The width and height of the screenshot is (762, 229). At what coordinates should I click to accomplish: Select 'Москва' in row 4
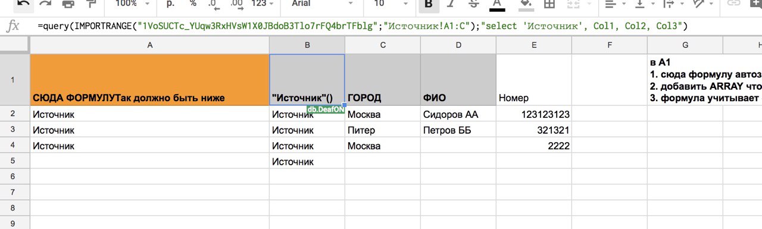pos(382,145)
